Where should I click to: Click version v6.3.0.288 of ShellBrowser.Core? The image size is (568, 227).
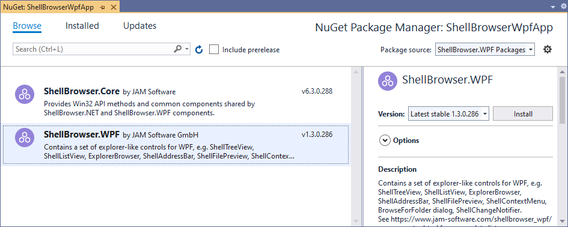click(x=317, y=91)
